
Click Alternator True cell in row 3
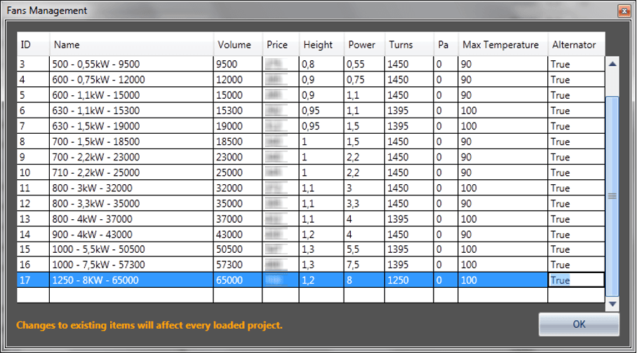click(577, 64)
